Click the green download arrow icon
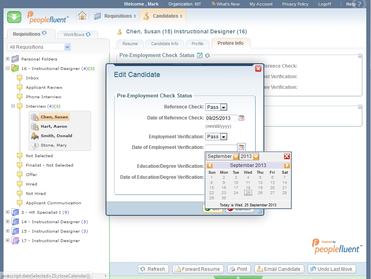The image size is (371, 279). [x=15, y=17]
